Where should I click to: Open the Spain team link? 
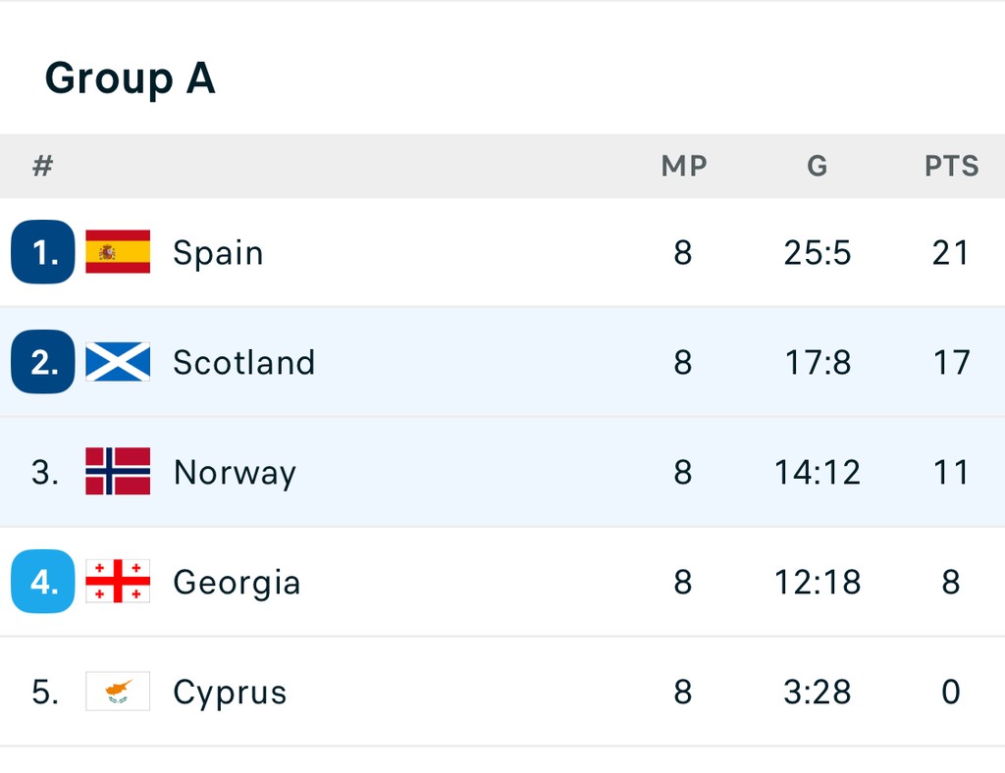pos(218,253)
